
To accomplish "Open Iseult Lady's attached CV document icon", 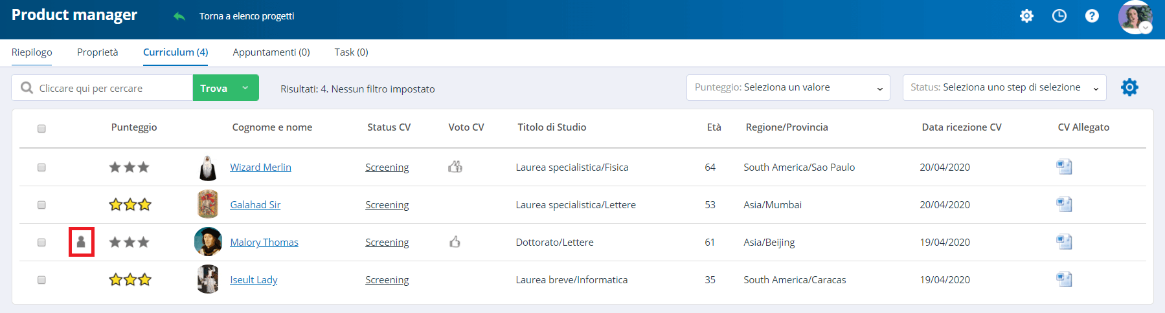I will 1064,279.
